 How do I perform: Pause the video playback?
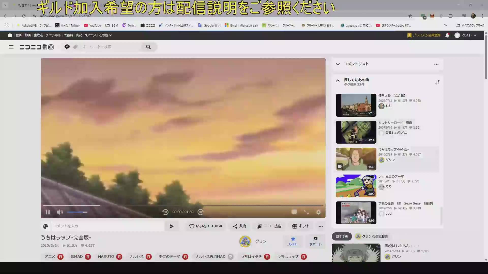48,212
